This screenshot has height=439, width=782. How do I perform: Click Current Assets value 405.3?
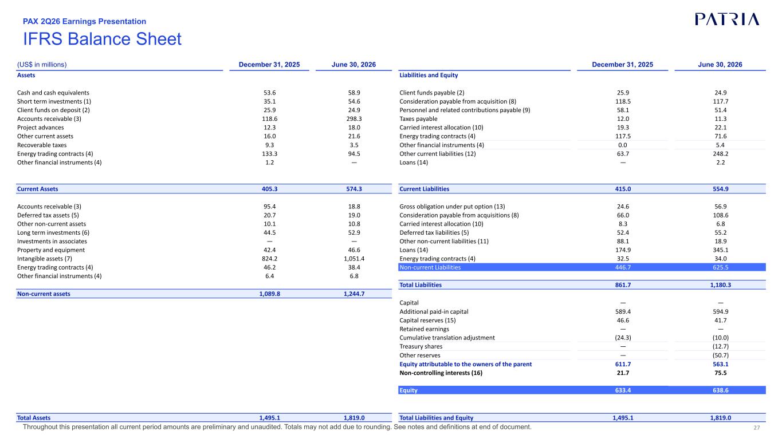(269, 189)
